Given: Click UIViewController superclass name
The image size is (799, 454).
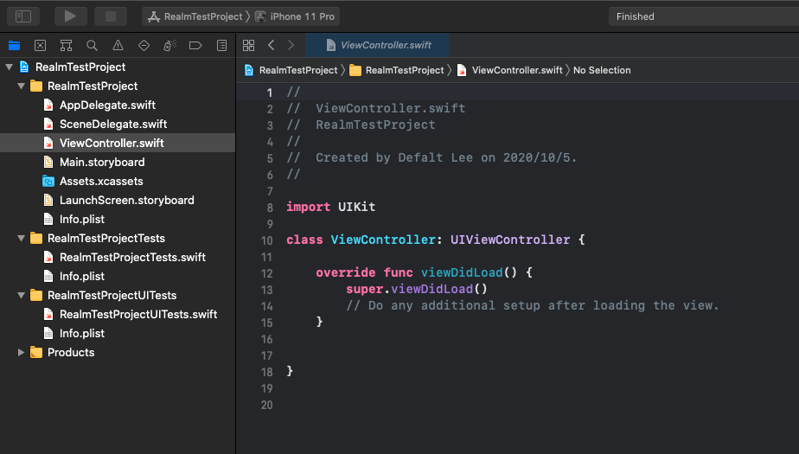Looking at the screenshot, I should tap(510, 240).
